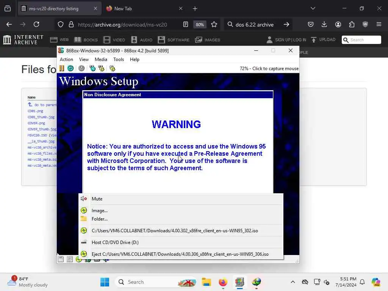Click the uBlock Origin shield icon

[x=365, y=24]
